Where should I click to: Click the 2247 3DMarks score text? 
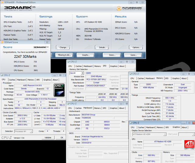tap(25, 57)
